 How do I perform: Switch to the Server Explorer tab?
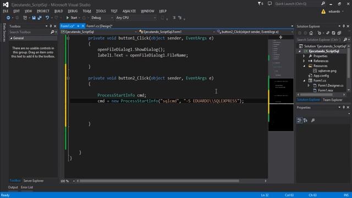[x=34, y=181]
